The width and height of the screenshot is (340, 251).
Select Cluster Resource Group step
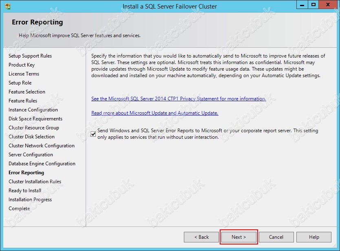pos(34,128)
